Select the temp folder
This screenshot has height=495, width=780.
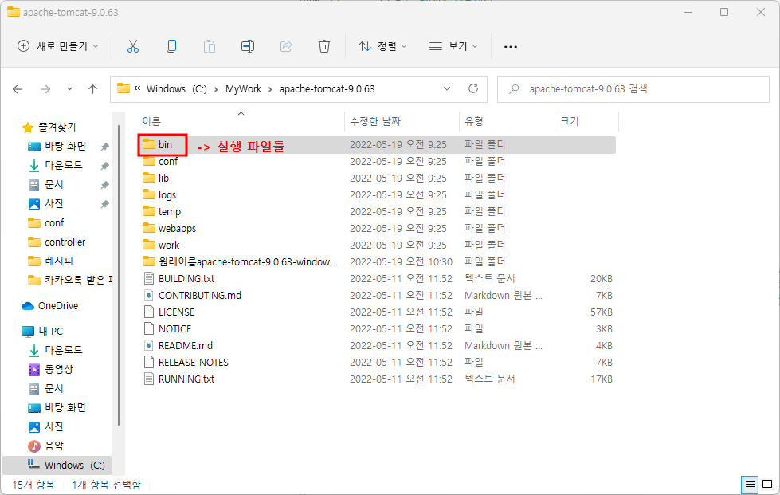pos(377,211)
